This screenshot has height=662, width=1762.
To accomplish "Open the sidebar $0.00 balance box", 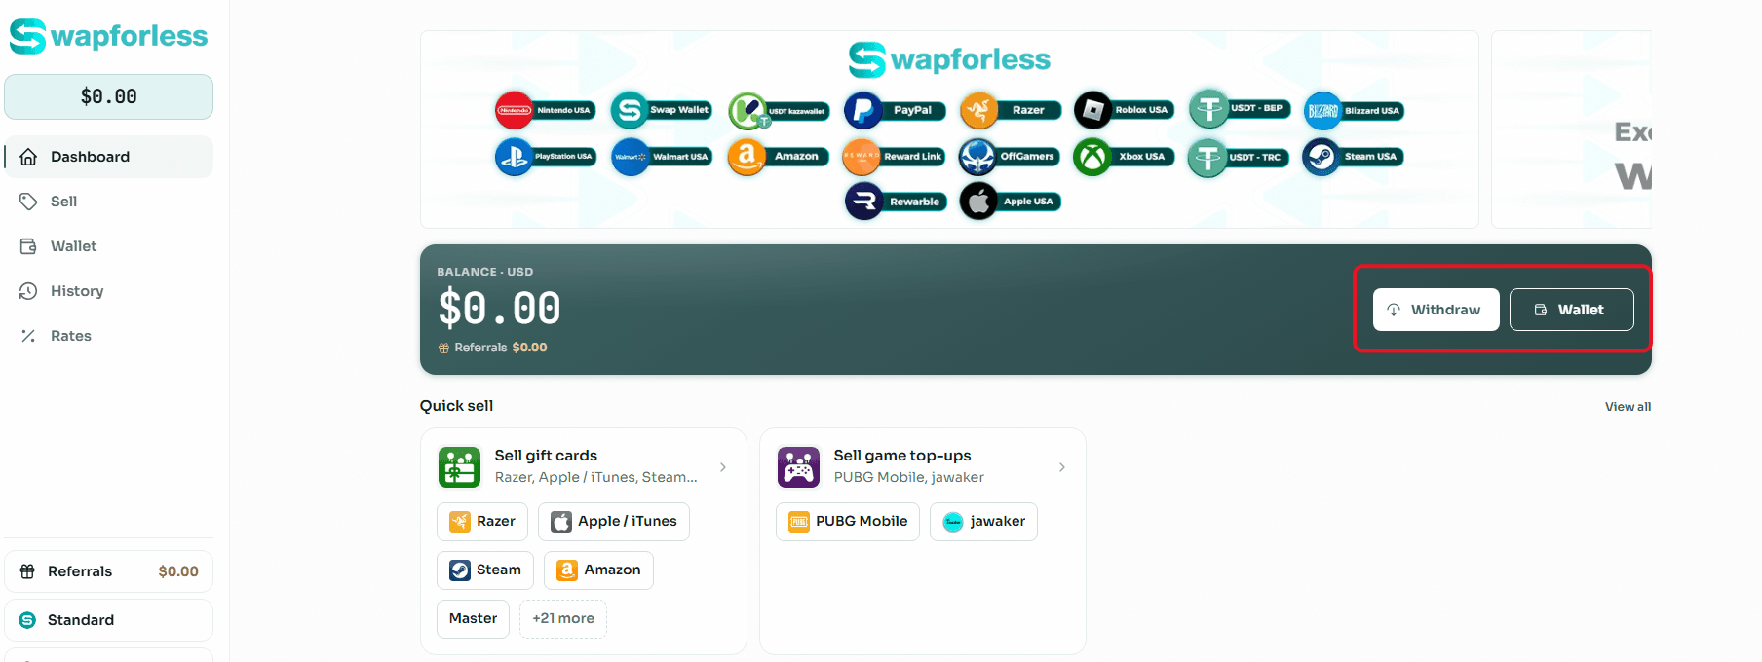I will (108, 96).
